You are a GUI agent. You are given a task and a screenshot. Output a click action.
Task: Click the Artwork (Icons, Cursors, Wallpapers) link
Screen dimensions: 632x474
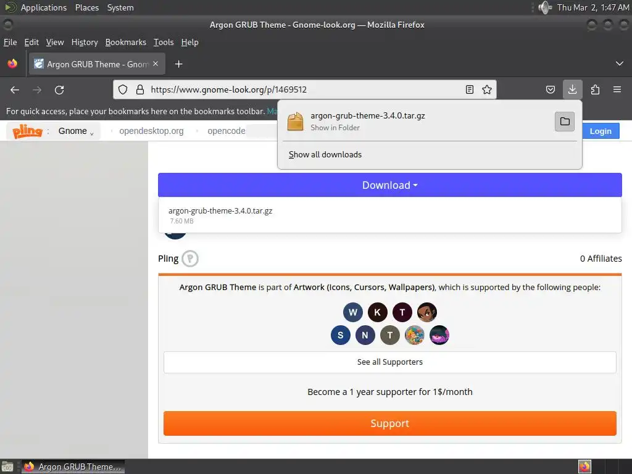coord(364,288)
